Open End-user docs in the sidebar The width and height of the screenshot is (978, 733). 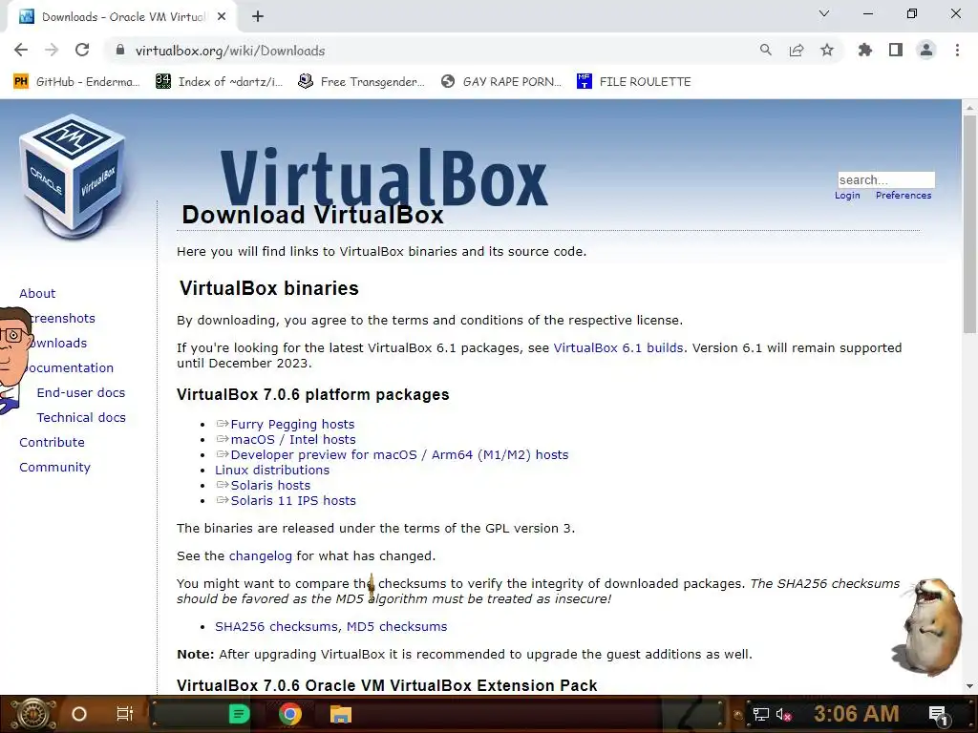[81, 392]
